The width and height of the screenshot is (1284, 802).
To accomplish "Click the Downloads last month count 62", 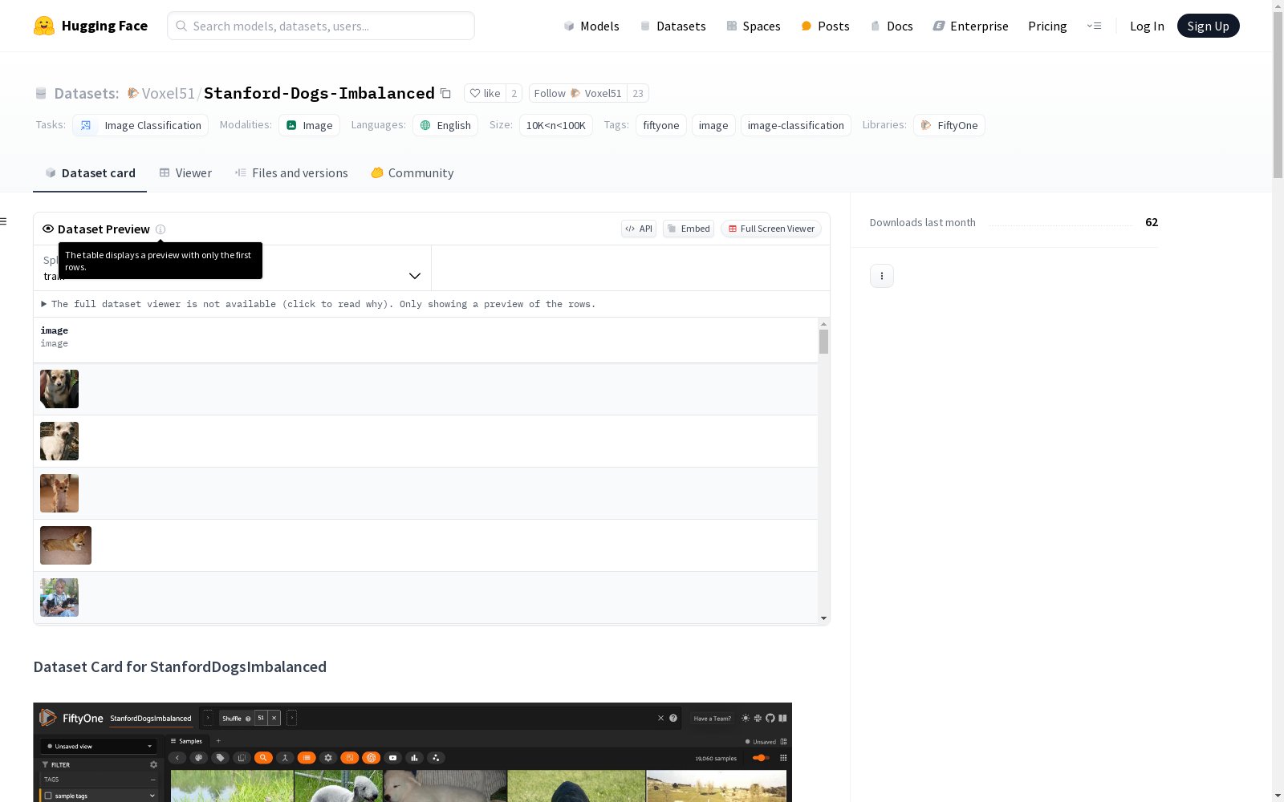I will pos(1152,222).
